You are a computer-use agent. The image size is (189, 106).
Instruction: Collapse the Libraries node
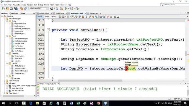(x=4, y=83)
